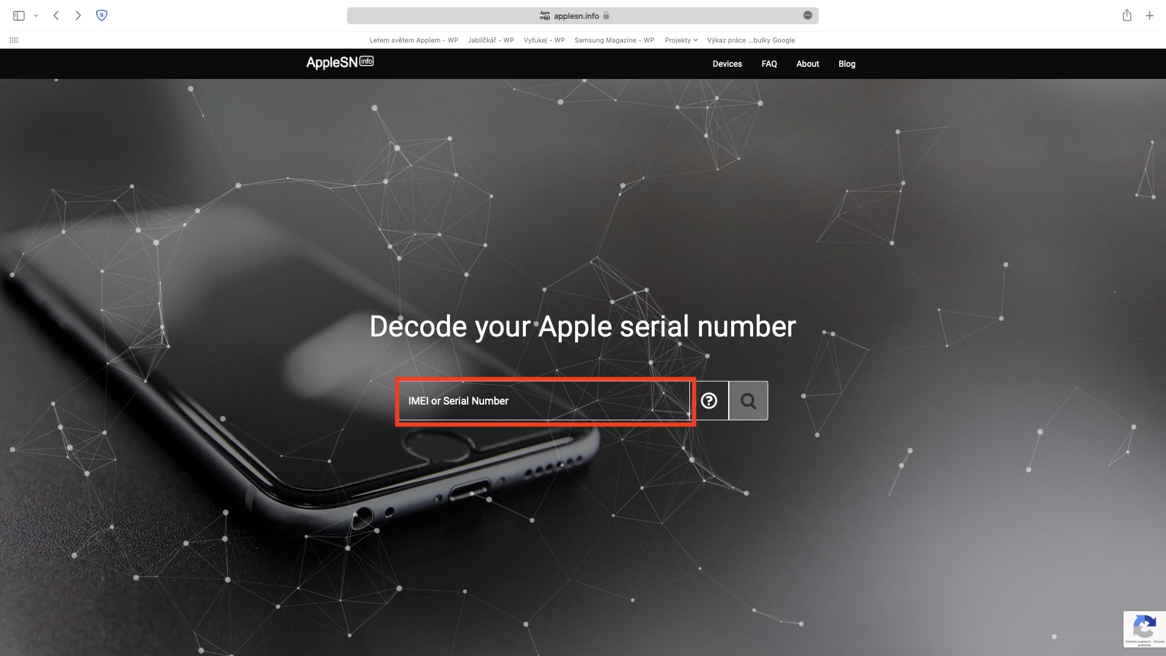Open a new tab with plus icon
Image resolution: width=1166 pixels, height=656 pixels.
(1150, 16)
